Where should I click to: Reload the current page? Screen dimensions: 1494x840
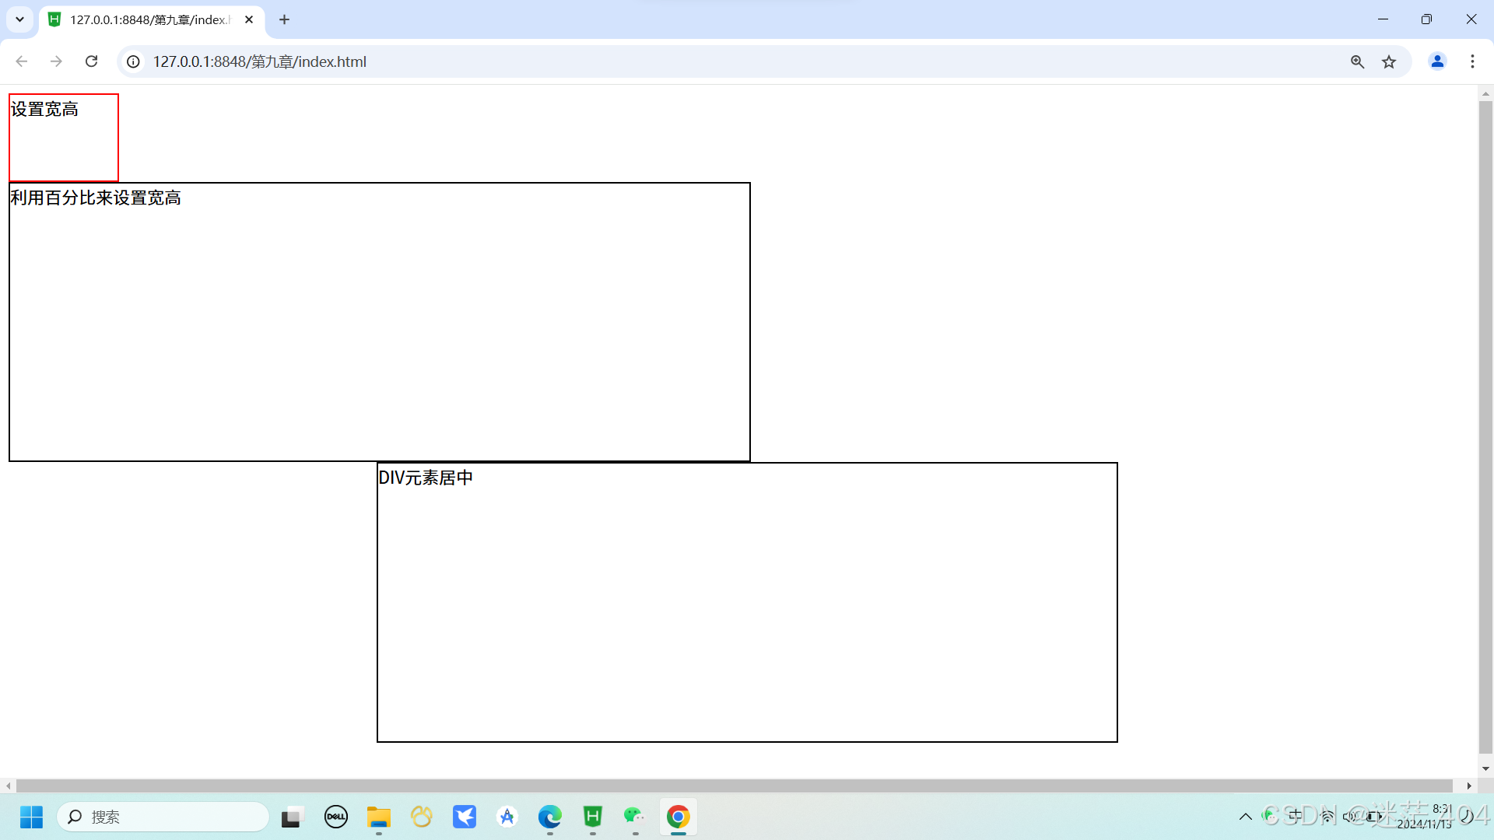click(x=92, y=61)
